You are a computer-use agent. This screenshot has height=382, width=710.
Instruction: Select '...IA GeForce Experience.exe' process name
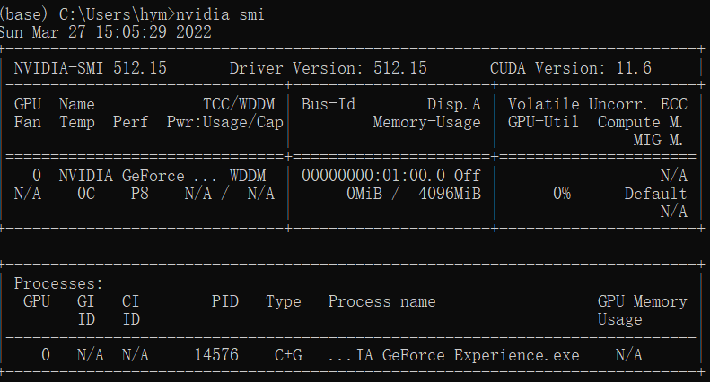point(453,355)
